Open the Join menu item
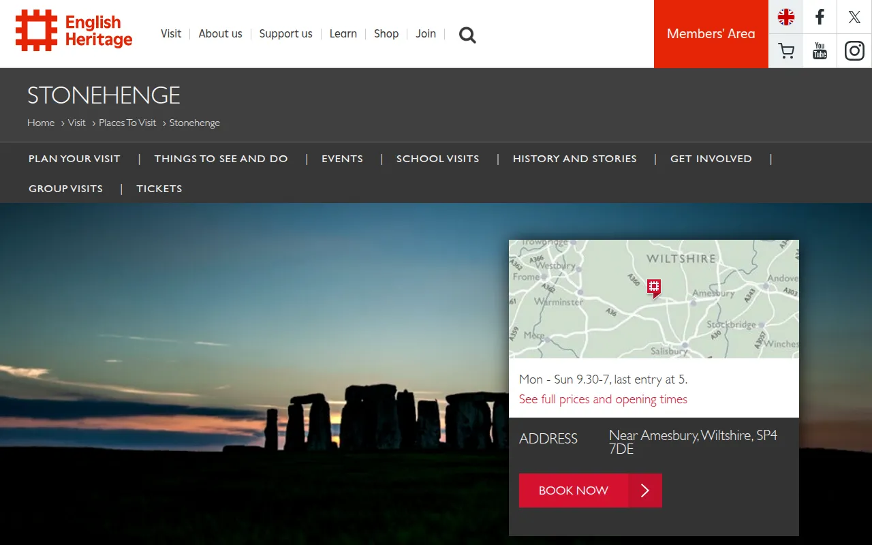872x545 pixels. click(x=426, y=33)
